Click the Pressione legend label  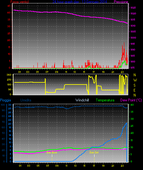coord(121,2)
